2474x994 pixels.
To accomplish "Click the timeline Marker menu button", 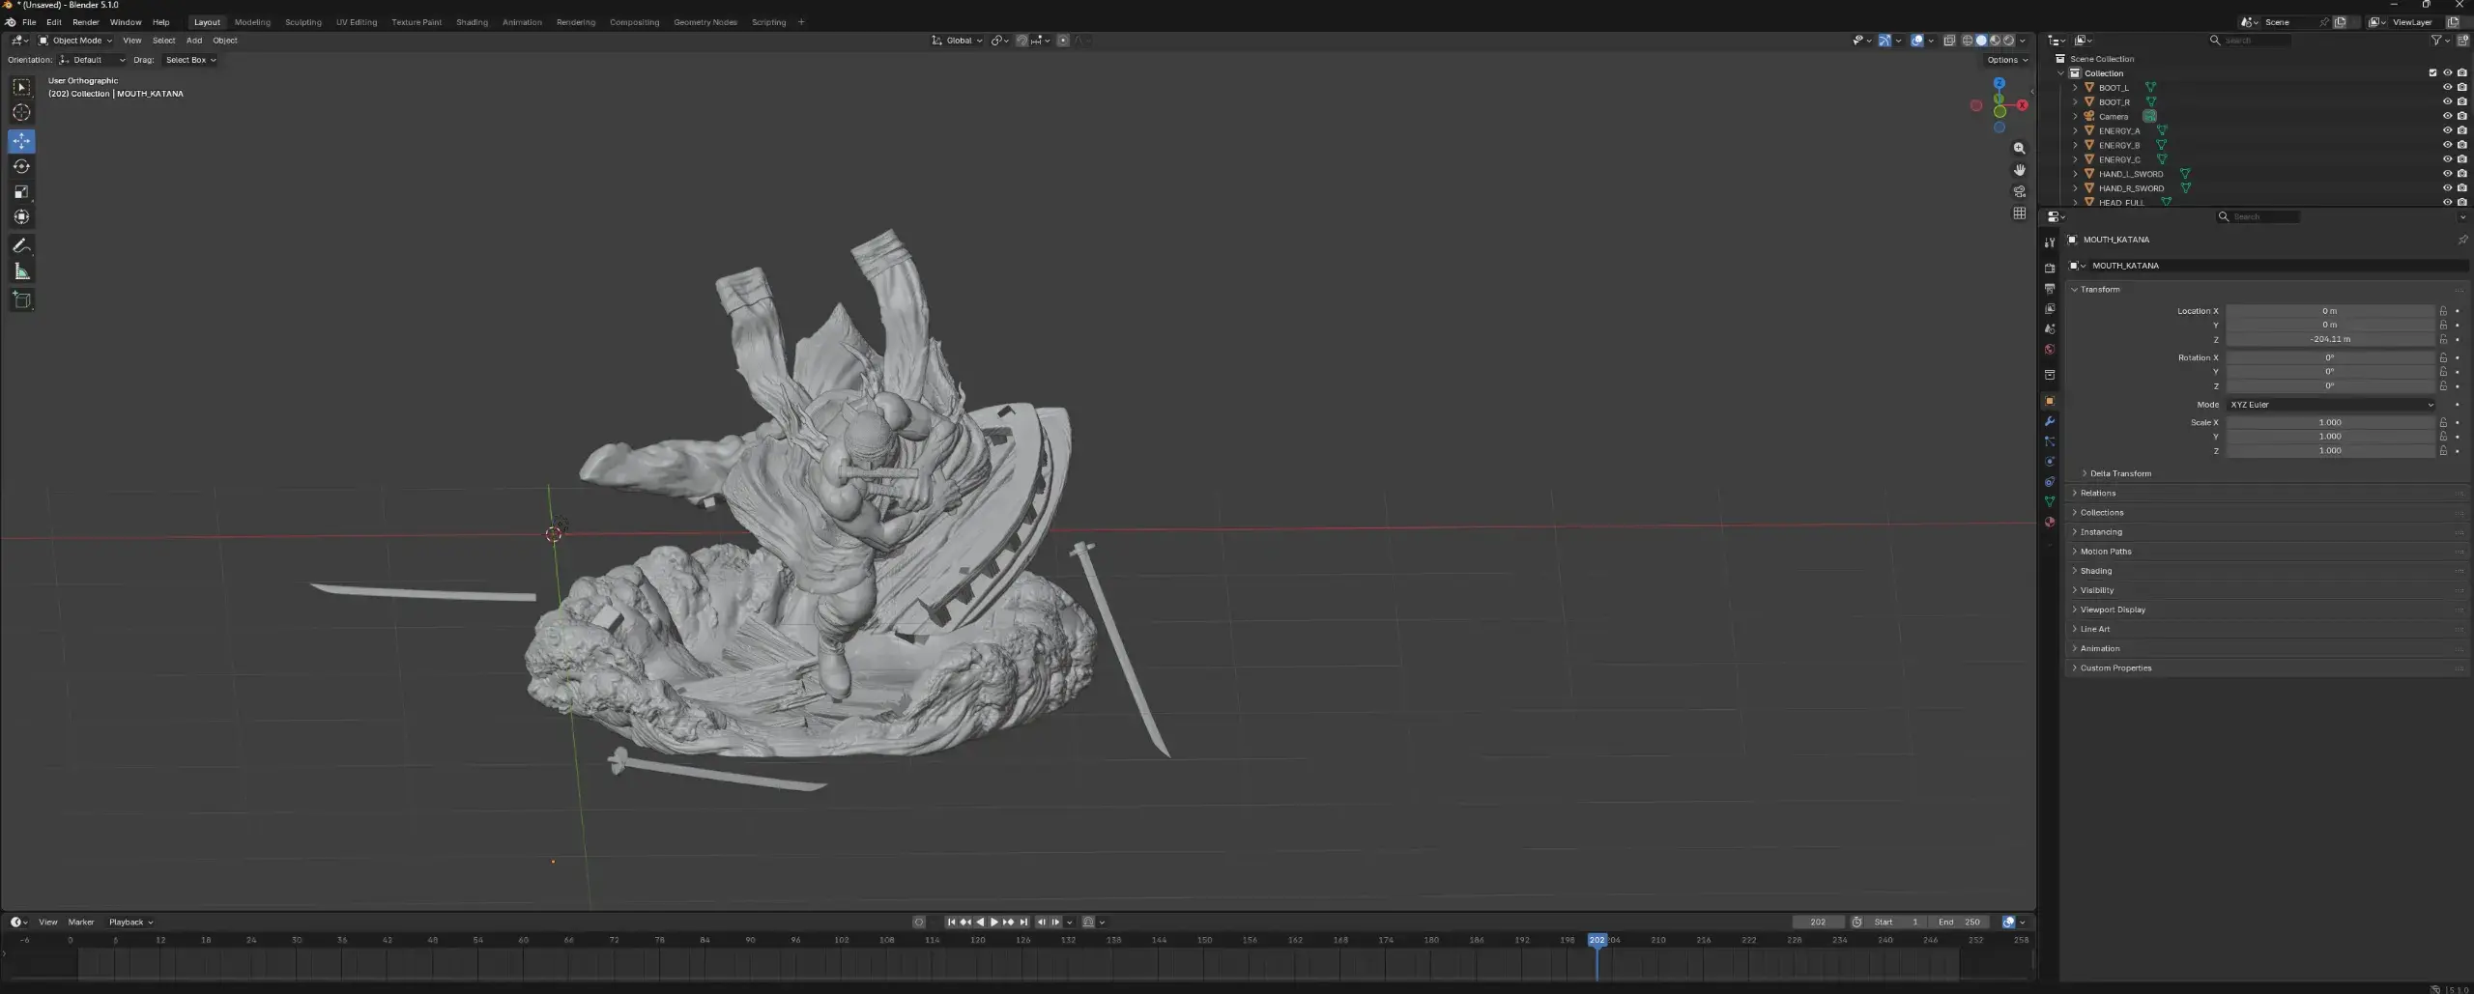I will (x=81, y=923).
